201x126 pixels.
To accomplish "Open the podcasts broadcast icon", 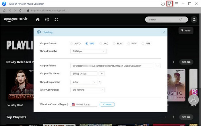I will 47,20.
